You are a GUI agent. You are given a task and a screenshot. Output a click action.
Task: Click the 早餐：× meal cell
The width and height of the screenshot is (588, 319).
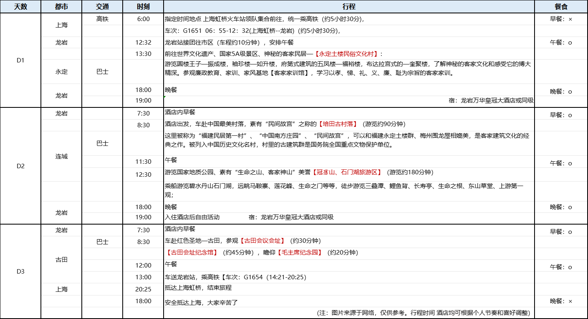coord(561,19)
